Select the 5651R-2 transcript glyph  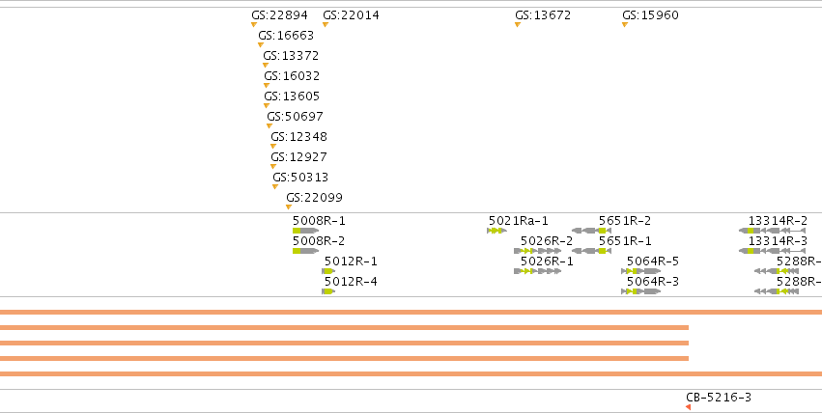pyautogui.click(x=591, y=231)
